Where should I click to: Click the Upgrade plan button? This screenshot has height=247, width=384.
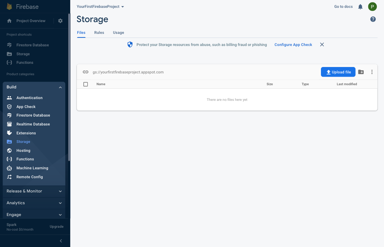tap(57, 227)
